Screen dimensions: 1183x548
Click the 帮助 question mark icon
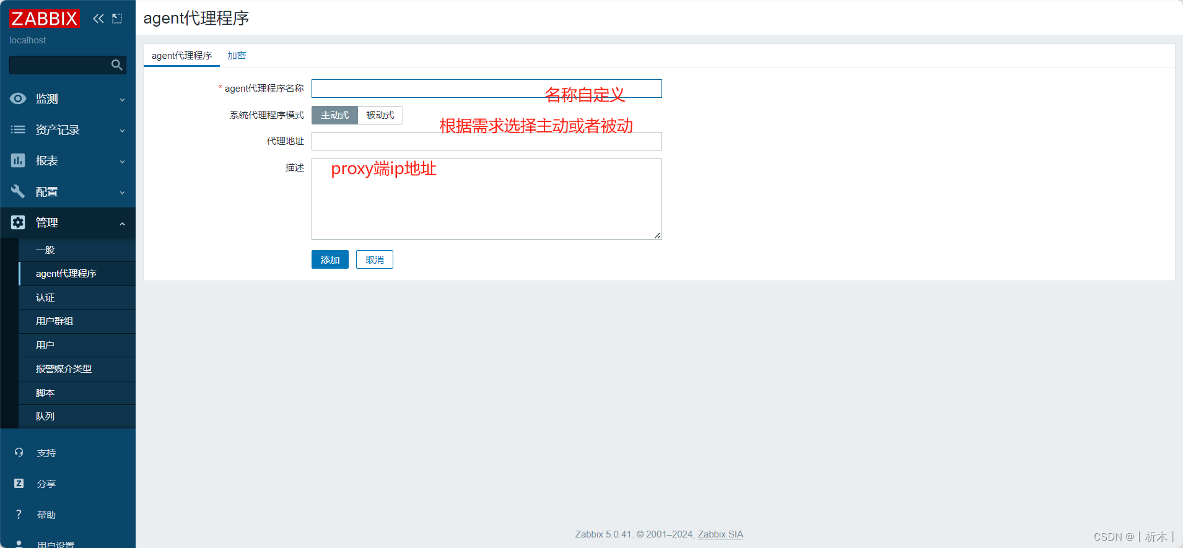click(x=19, y=515)
